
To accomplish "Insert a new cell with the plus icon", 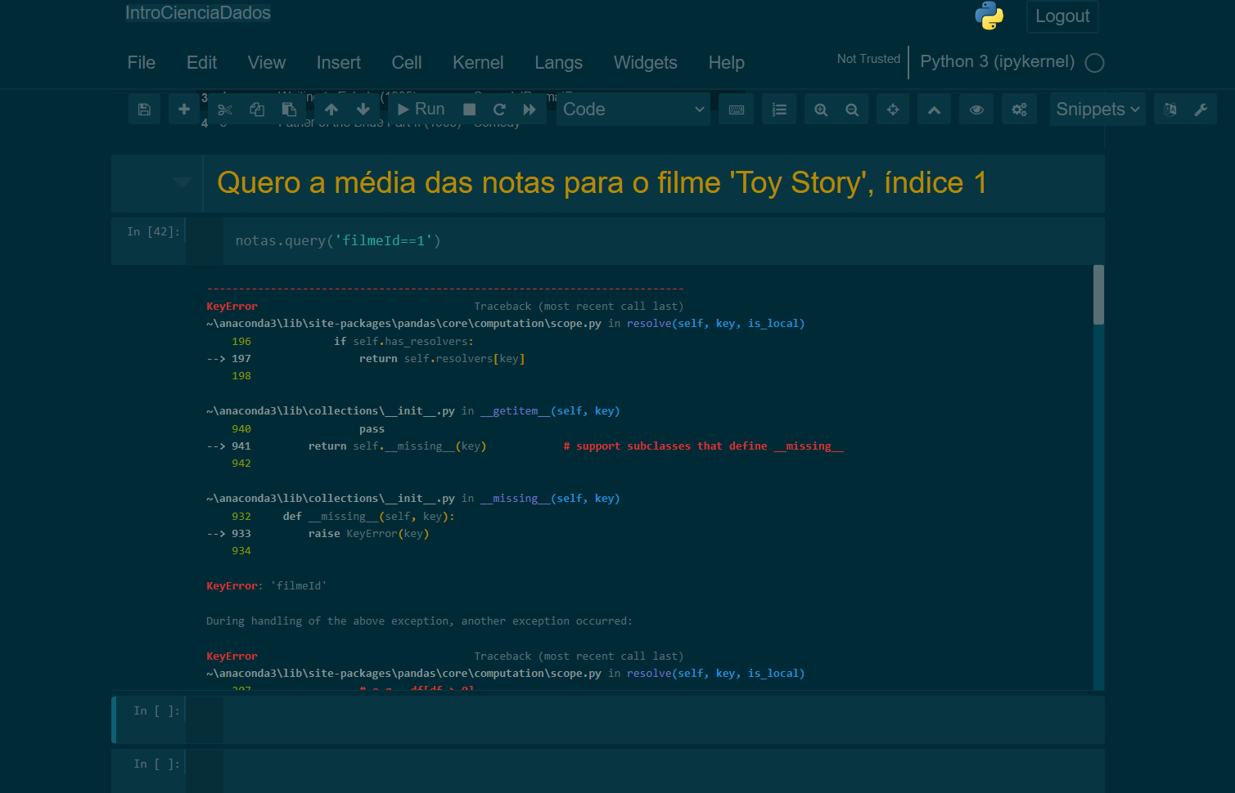I will (x=184, y=110).
